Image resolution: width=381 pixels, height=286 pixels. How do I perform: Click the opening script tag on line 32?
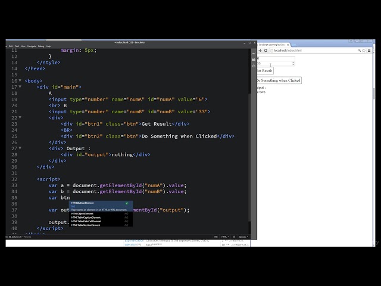coord(49,179)
